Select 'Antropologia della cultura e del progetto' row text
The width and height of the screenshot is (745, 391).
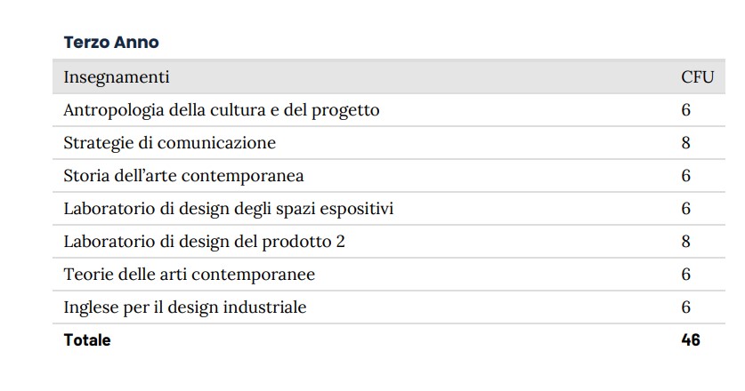[x=222, y=110]
